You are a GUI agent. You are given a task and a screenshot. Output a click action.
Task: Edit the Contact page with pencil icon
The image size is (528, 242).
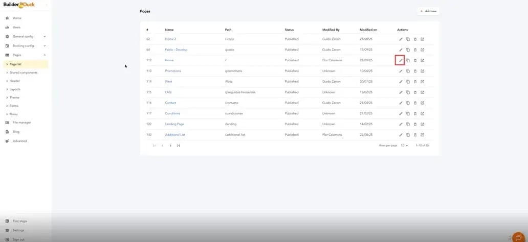pyautogui.click(x=401, y=103)
